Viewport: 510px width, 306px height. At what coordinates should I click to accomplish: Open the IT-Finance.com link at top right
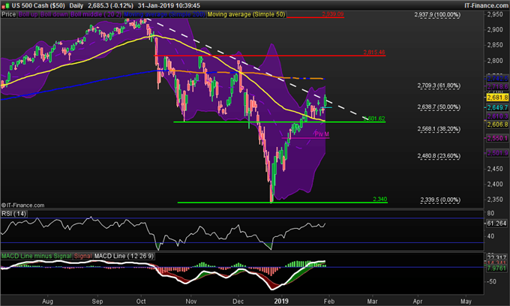pos(486,5)
